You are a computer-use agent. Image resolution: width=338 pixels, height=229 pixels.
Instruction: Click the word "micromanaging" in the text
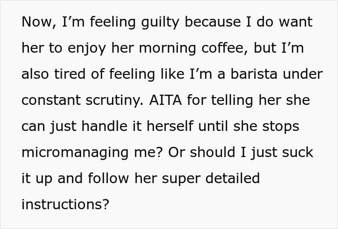pyautogui.click(x=75, y=153)
